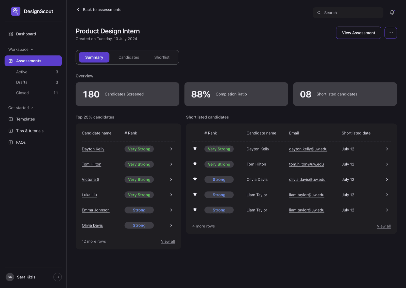Click the Dashboard grid icon
The width and height of the screenshot is (406, 288).
[11, 34]
